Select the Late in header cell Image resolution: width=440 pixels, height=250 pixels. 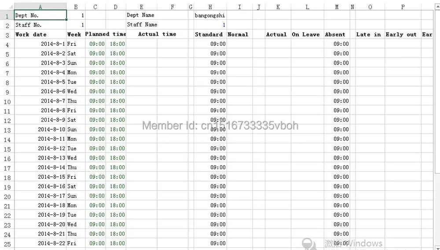pyautogui.click(x=370, y=34)
